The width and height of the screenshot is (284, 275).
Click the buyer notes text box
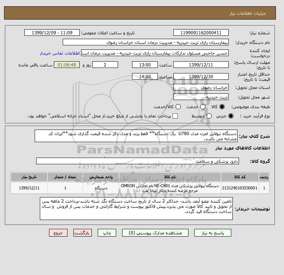136,209
